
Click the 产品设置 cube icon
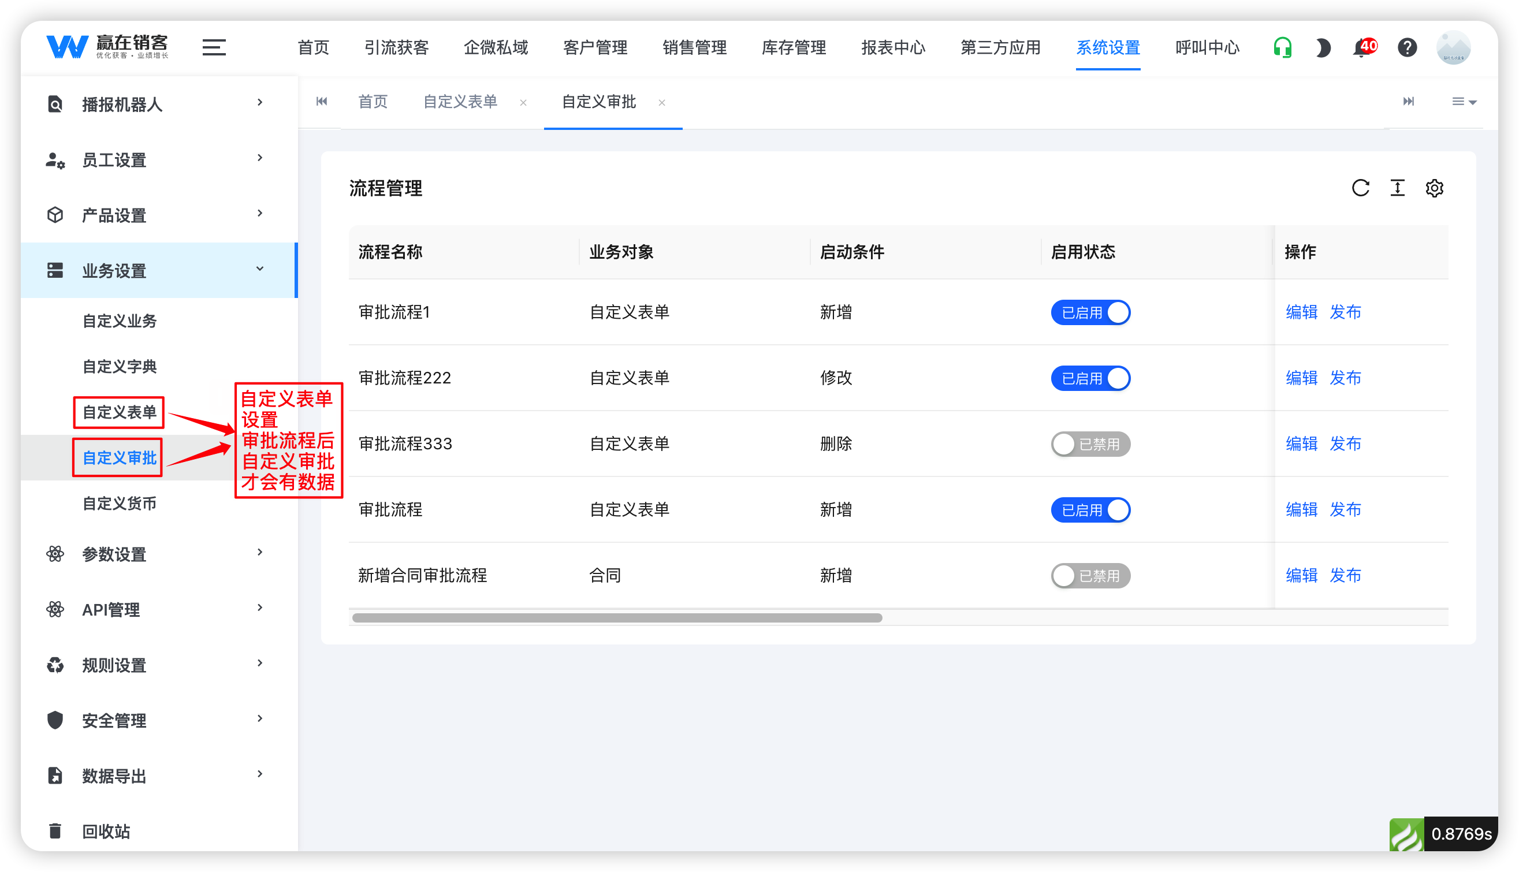[x=55, y=215]
